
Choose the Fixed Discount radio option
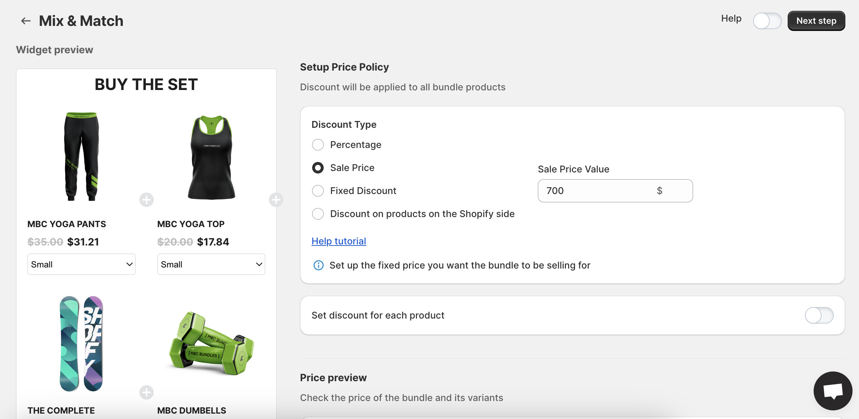(x=318, y=191)
